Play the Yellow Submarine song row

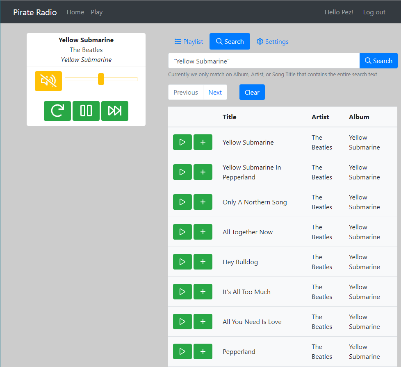pos(182,142)
